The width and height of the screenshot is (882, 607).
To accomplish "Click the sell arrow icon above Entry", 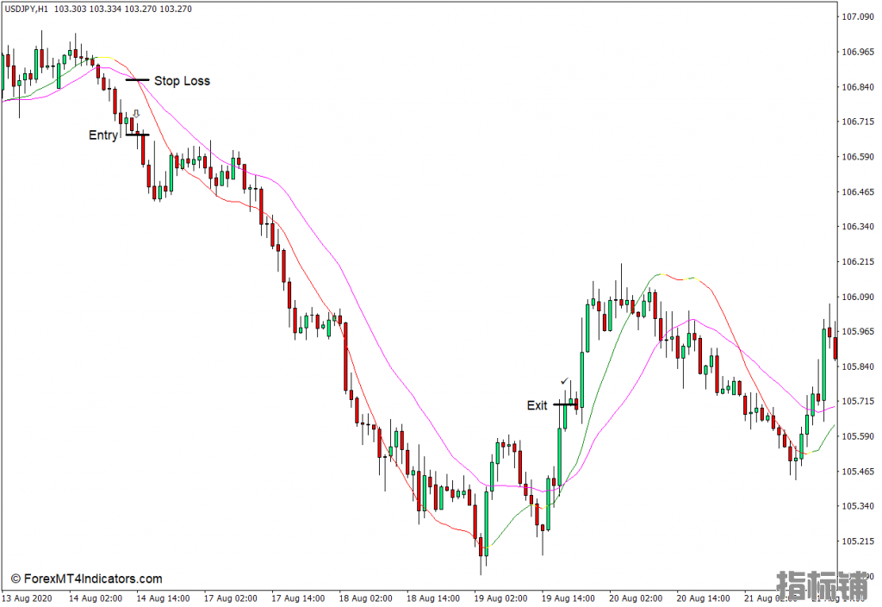I will [136, 114].
